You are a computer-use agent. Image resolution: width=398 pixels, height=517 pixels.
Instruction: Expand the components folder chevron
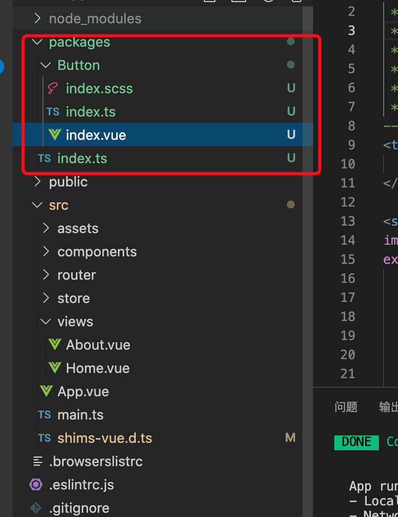46,252
